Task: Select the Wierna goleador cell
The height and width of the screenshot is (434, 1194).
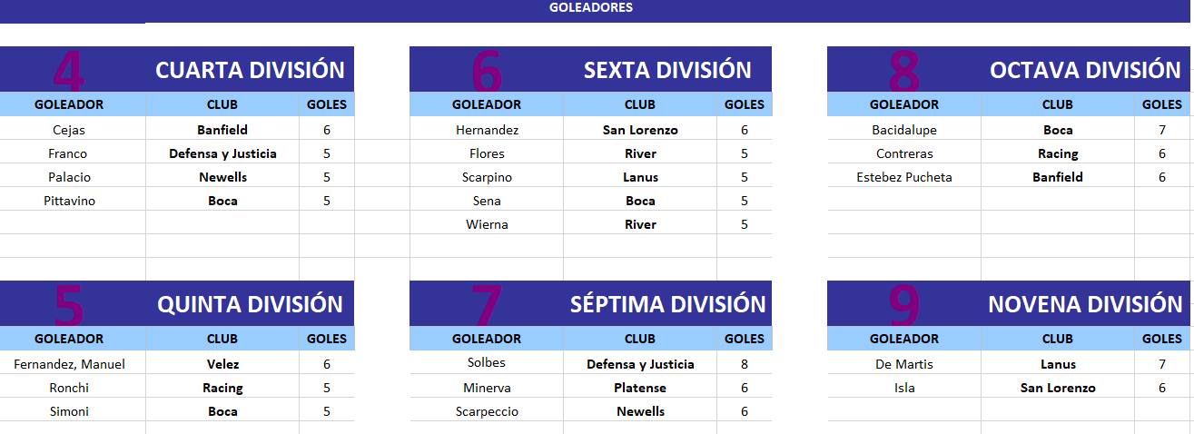Action: (487, 224)
